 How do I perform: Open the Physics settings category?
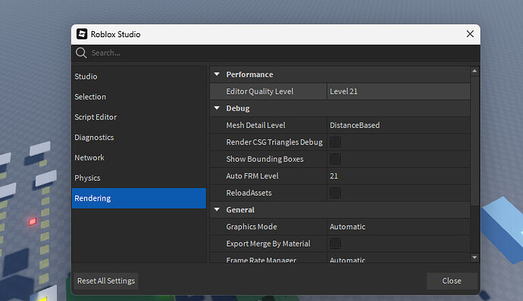point(139,178)
